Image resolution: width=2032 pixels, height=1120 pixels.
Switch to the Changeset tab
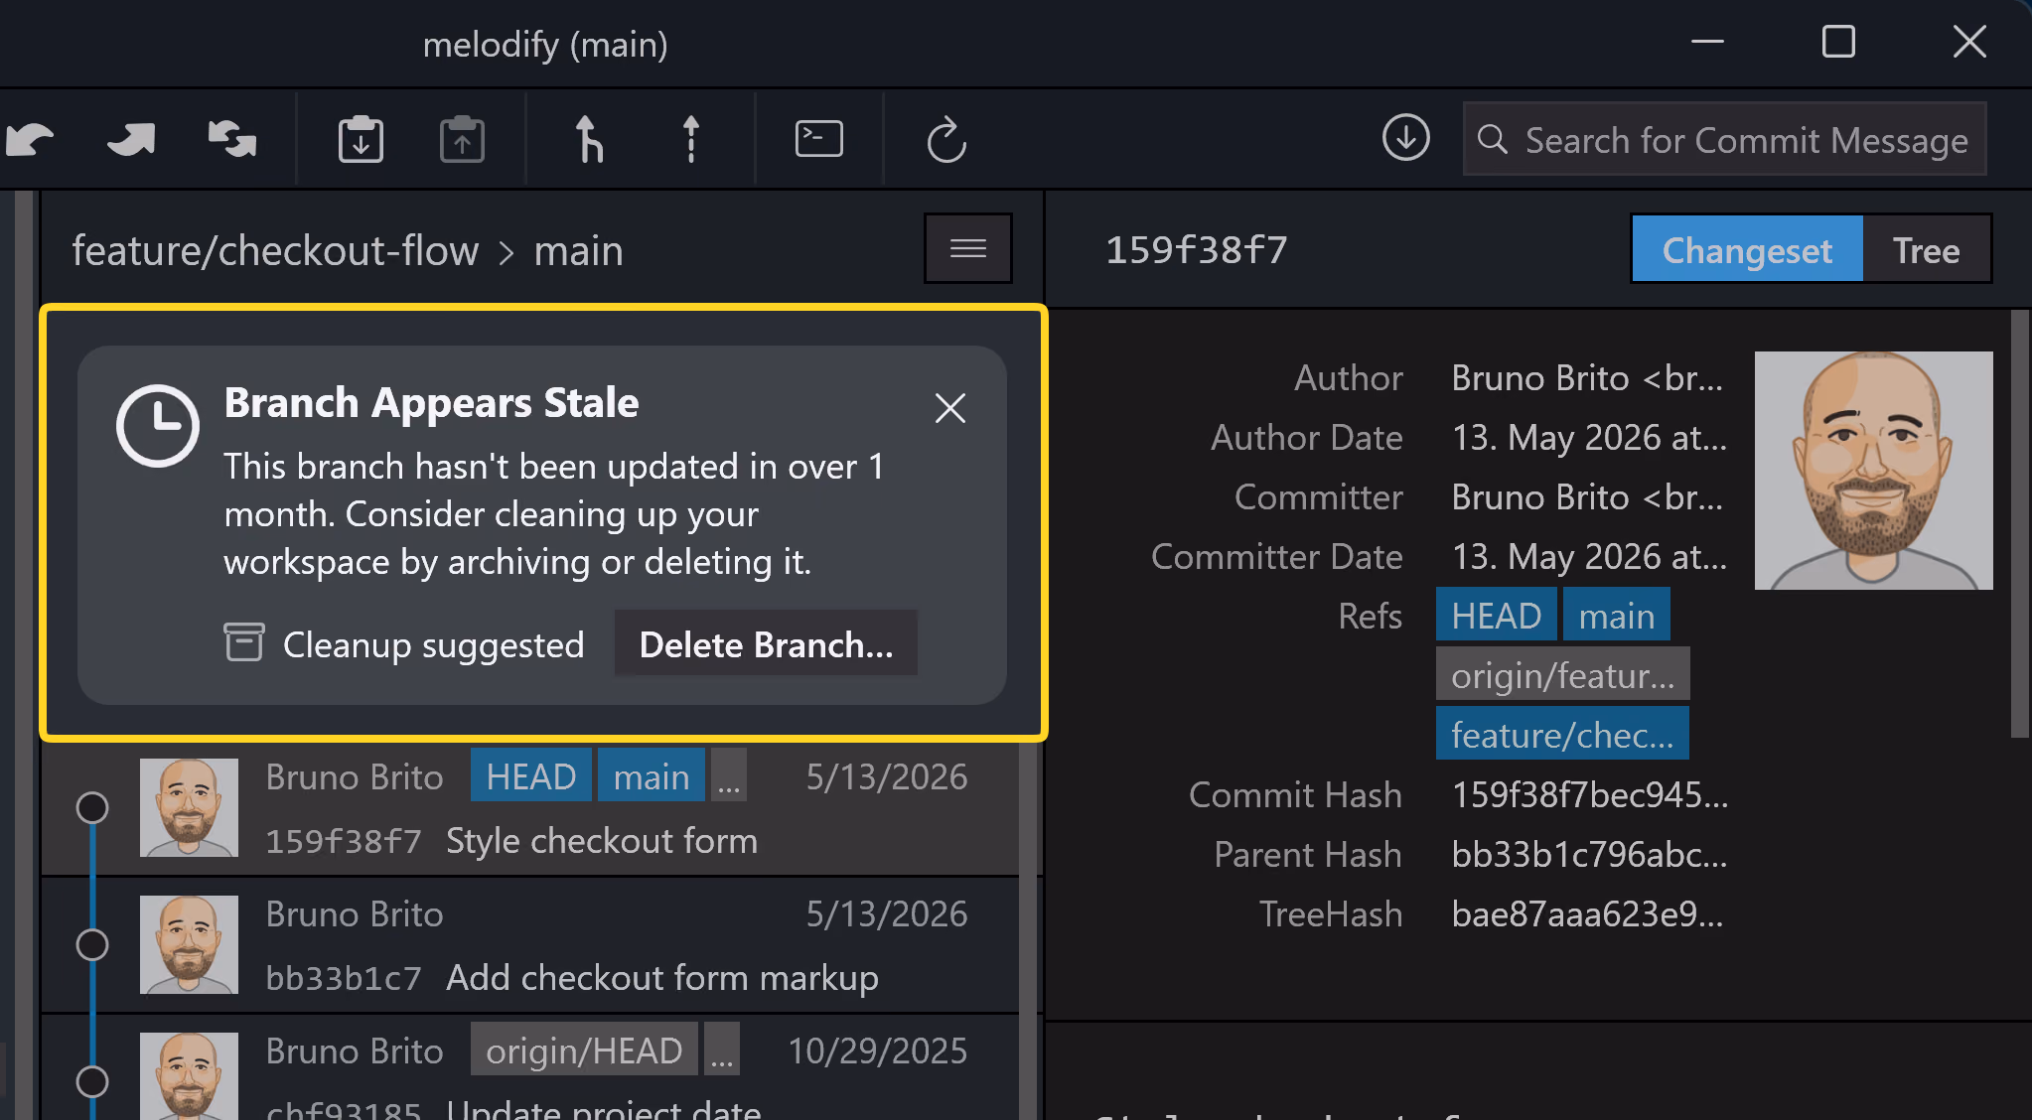point(1747,250)
